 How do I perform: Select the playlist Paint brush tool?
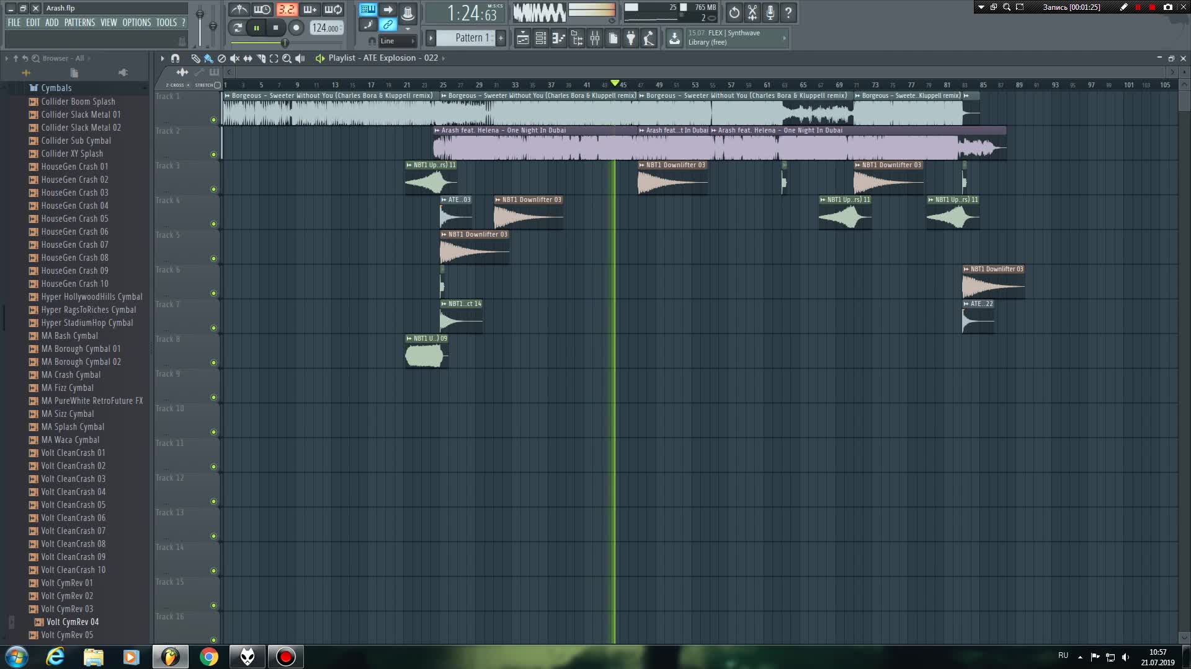tap(208, 58)
